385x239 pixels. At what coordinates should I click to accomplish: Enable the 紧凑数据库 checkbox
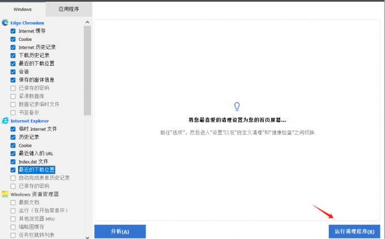point(13,96)
